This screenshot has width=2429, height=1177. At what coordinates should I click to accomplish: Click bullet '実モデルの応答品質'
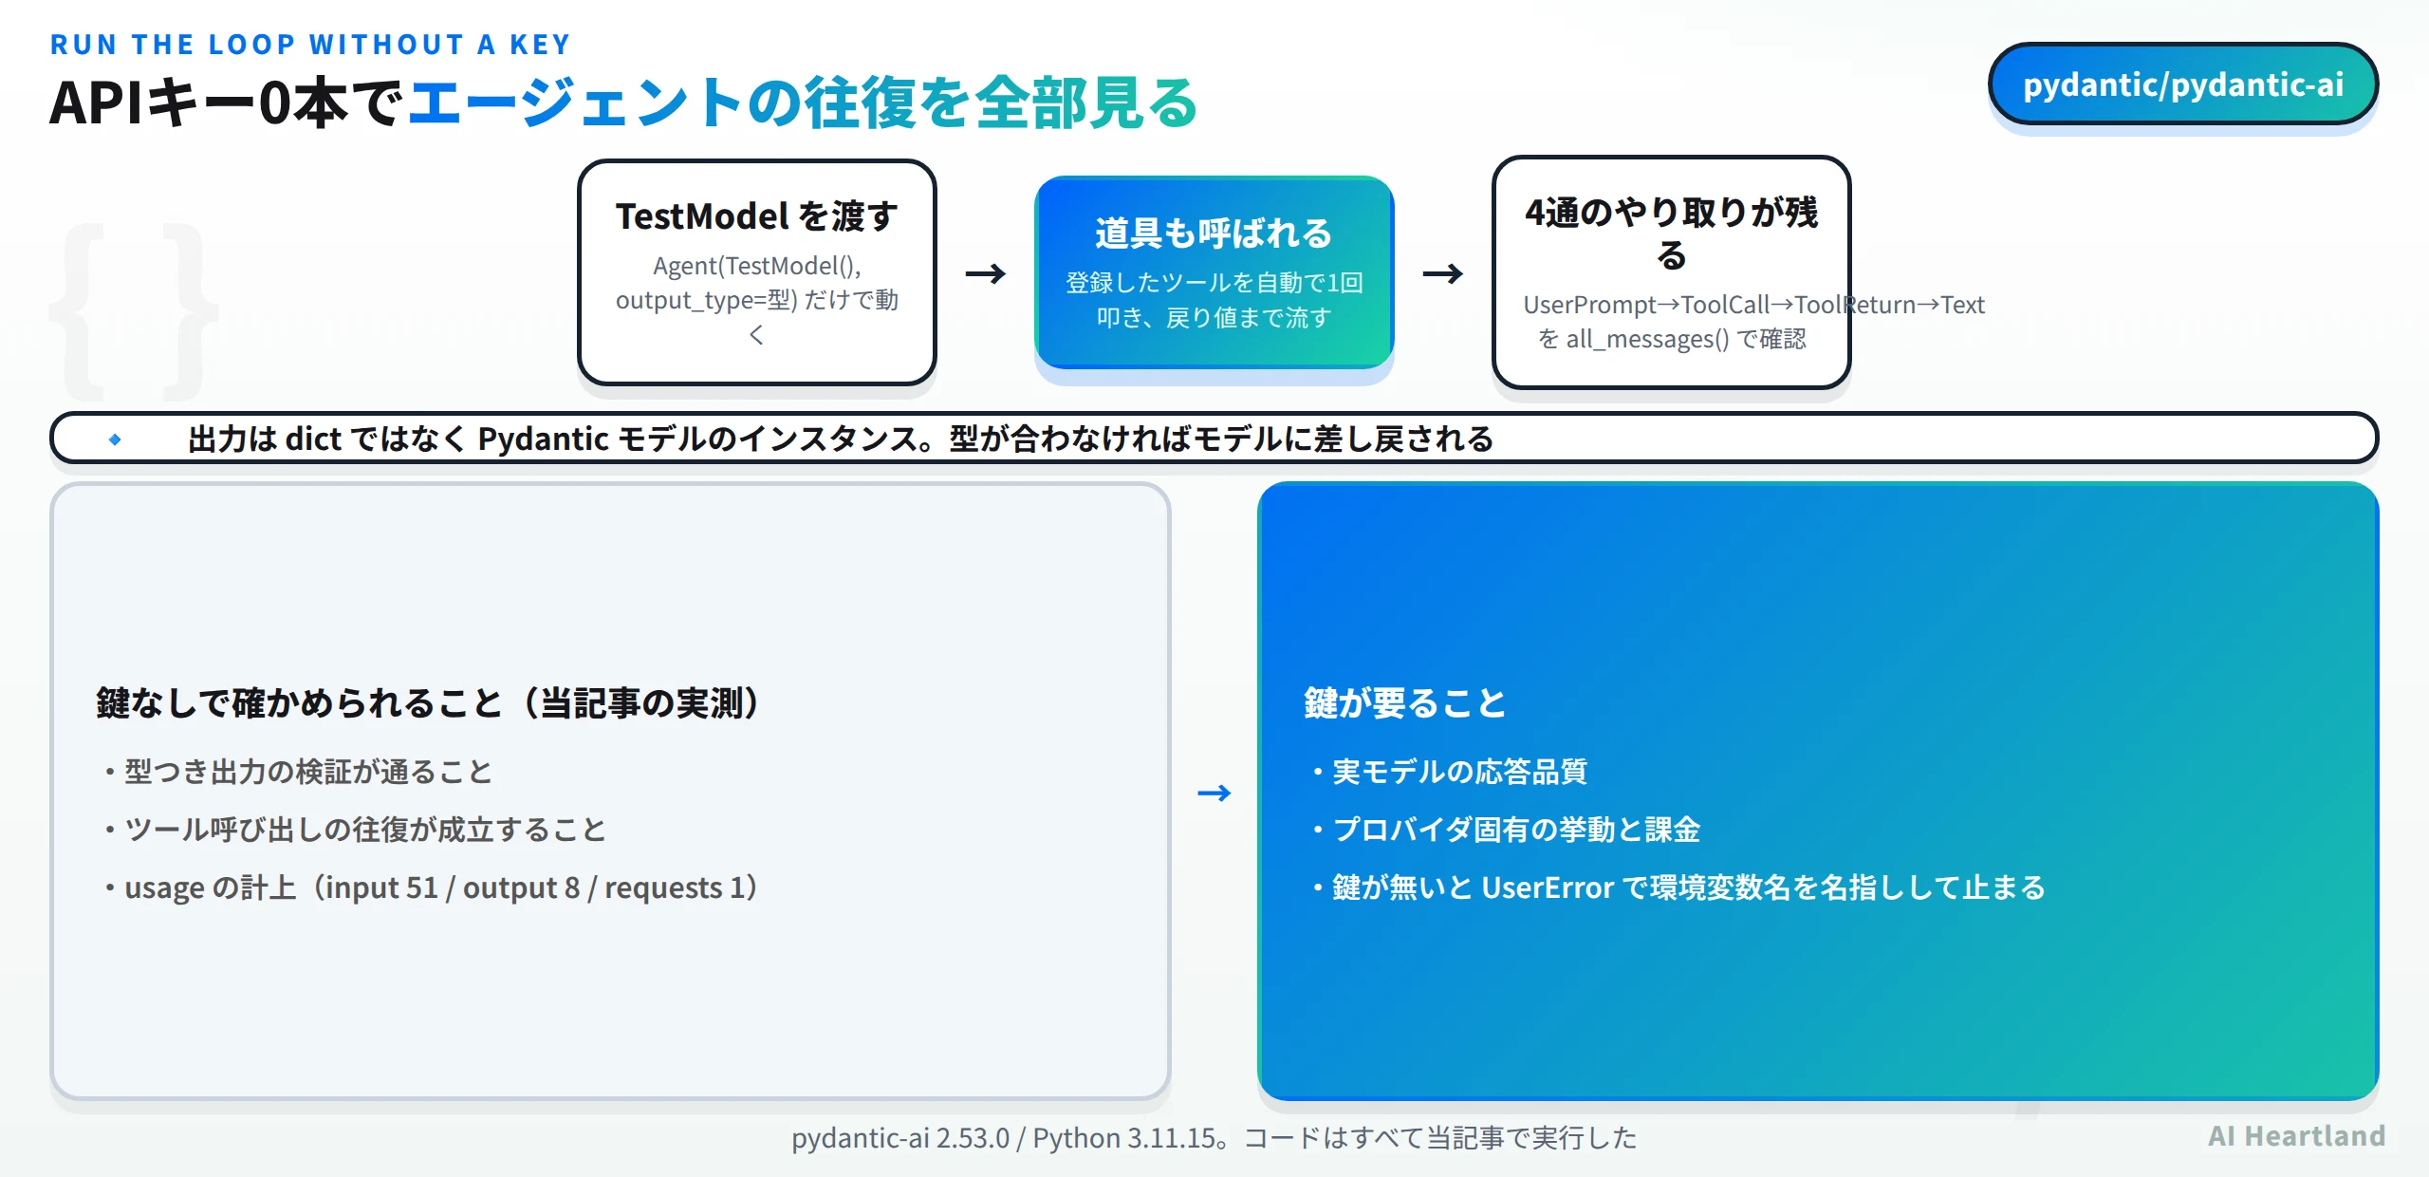tap(1449, 771)
